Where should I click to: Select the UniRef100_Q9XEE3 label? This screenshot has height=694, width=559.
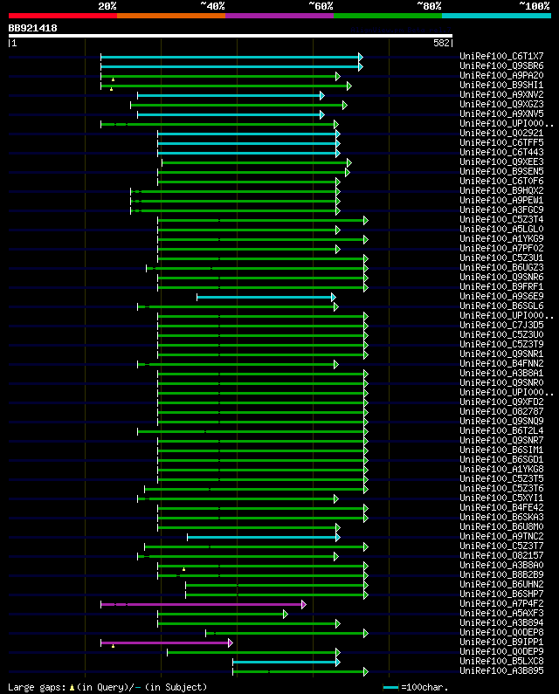point(501,162)
